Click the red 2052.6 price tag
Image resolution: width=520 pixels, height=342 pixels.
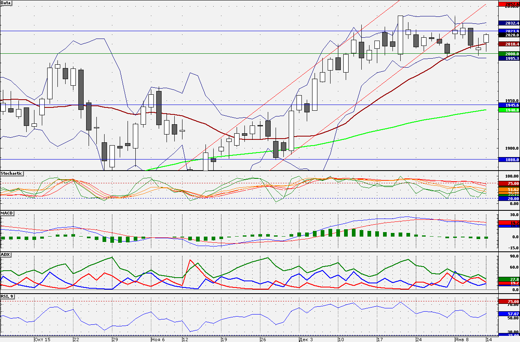pos(509,4)
